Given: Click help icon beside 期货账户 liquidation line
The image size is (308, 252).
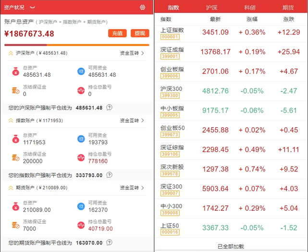Looking at the screenshot, I should click(x=110, y=243).
